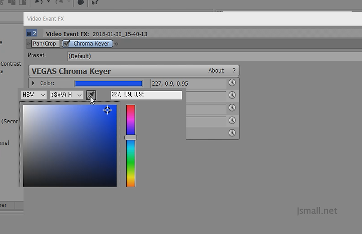Open the HSV color model dropdown
Screen dimensions: 362x234
34,95
